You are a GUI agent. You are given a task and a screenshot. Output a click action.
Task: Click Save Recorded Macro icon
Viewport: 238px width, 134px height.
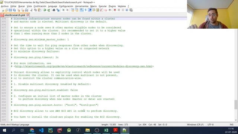click(131, 10)
